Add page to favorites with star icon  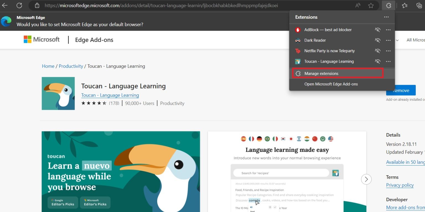(x=371, y=6)
